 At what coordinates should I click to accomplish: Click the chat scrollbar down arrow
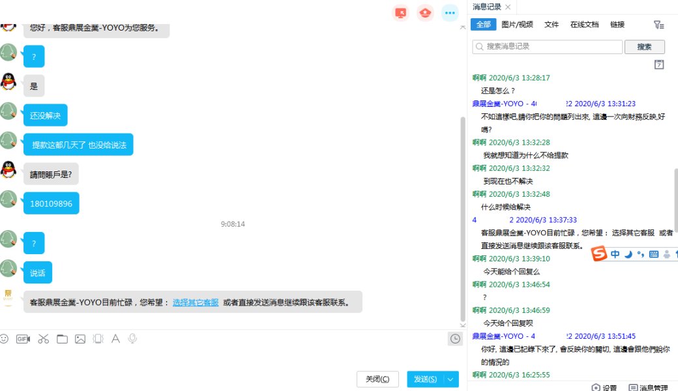pos(463,325)
